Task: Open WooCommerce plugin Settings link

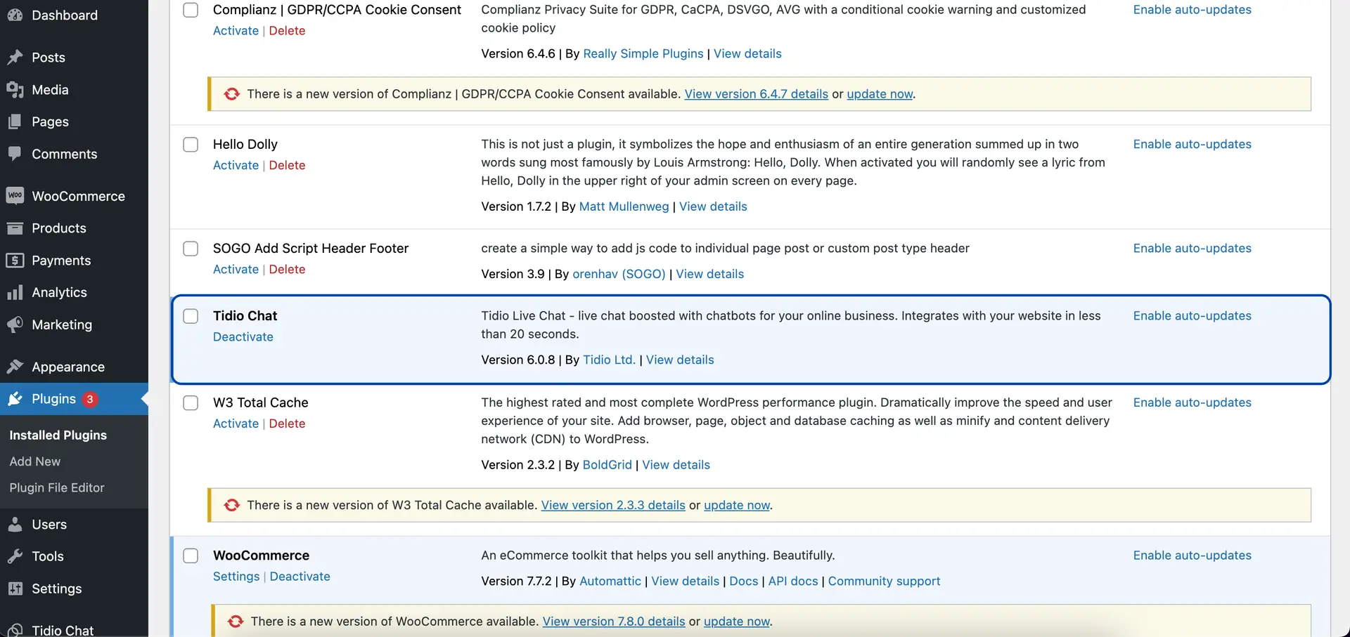Action: click(x=236, y=576)
